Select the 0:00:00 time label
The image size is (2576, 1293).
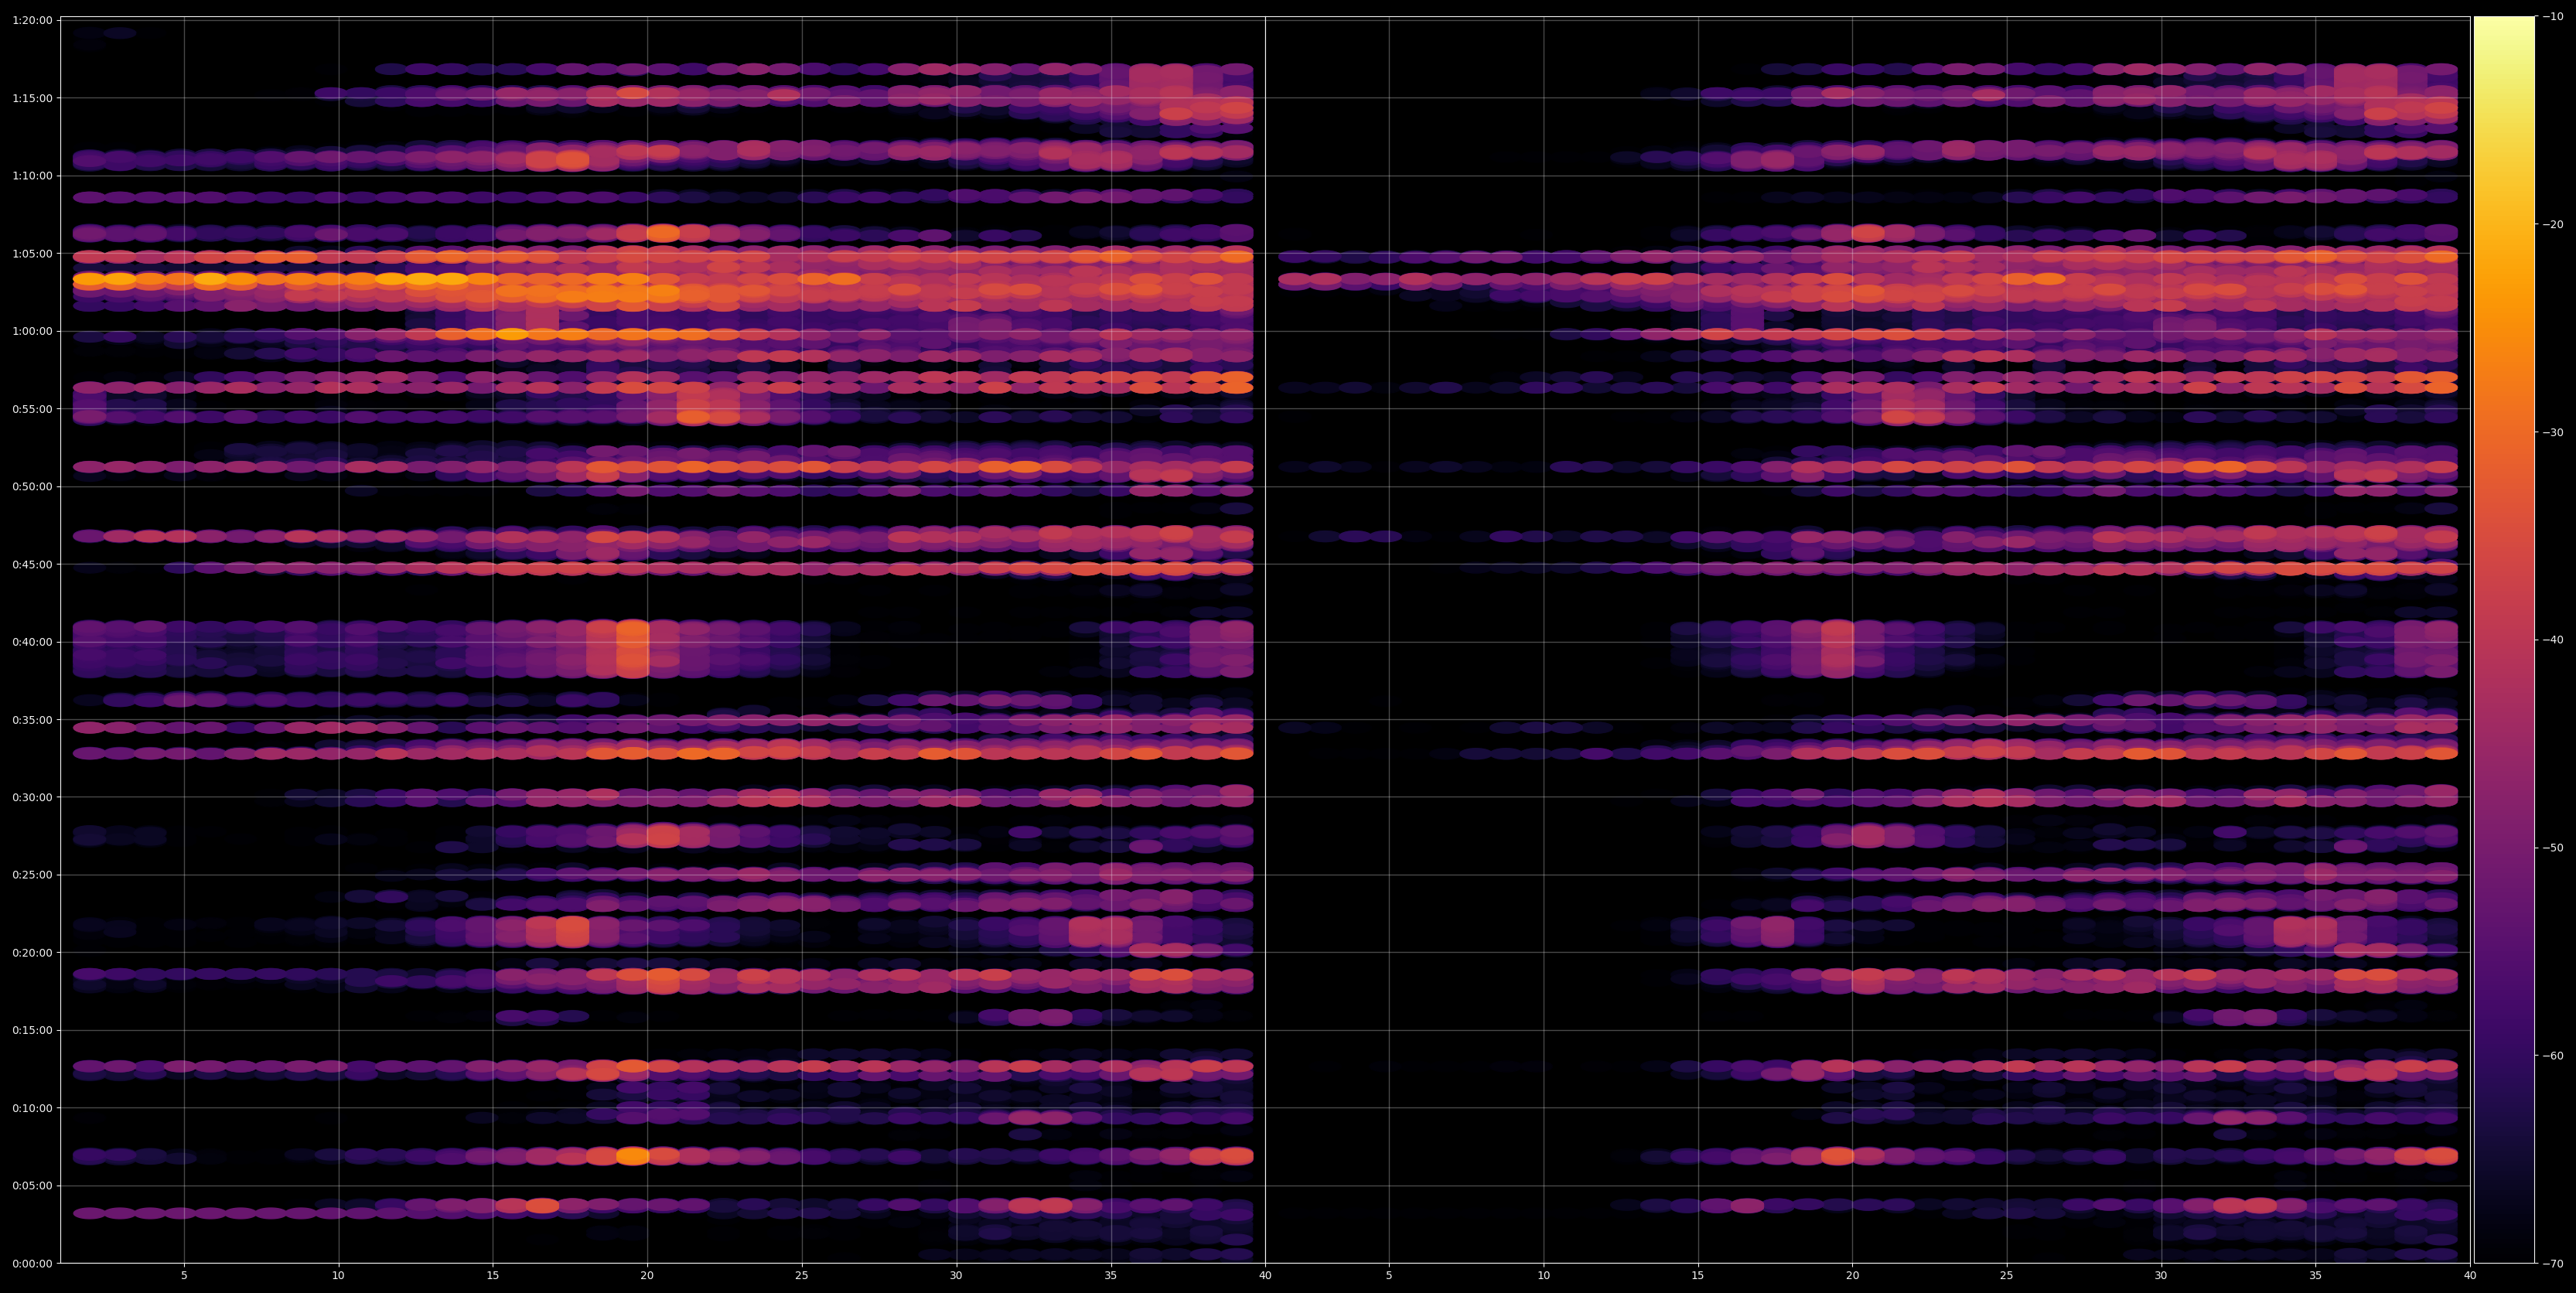[31, 1264]
